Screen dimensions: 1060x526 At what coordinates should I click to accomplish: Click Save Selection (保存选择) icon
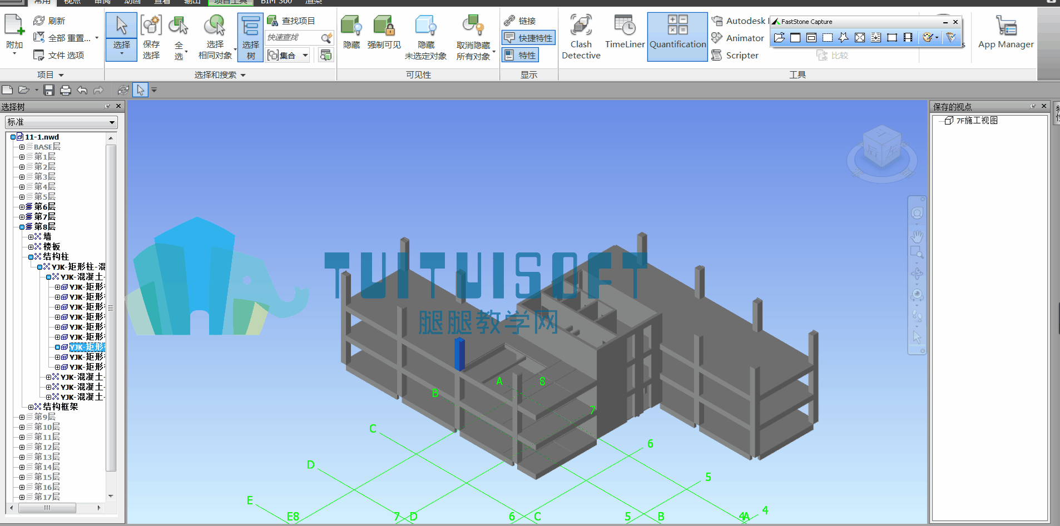point(151,37)
